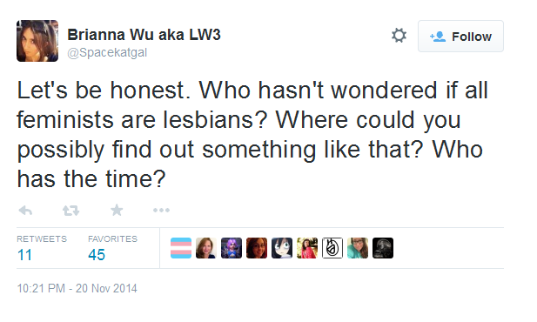Image resolution: width=537 pixels, height=322 pixels.
Task: Visit the @Spacekatgal handle link
Action: 107,52
